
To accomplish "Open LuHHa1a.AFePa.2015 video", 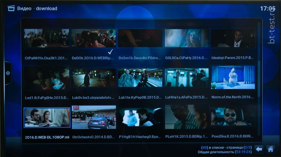I will (187, 78).
